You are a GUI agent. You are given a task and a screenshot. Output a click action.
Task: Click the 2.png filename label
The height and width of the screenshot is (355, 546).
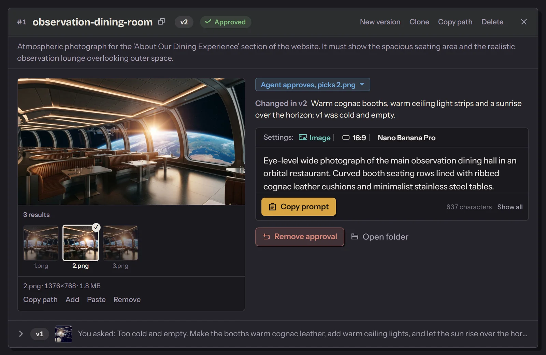pos(81,266)
